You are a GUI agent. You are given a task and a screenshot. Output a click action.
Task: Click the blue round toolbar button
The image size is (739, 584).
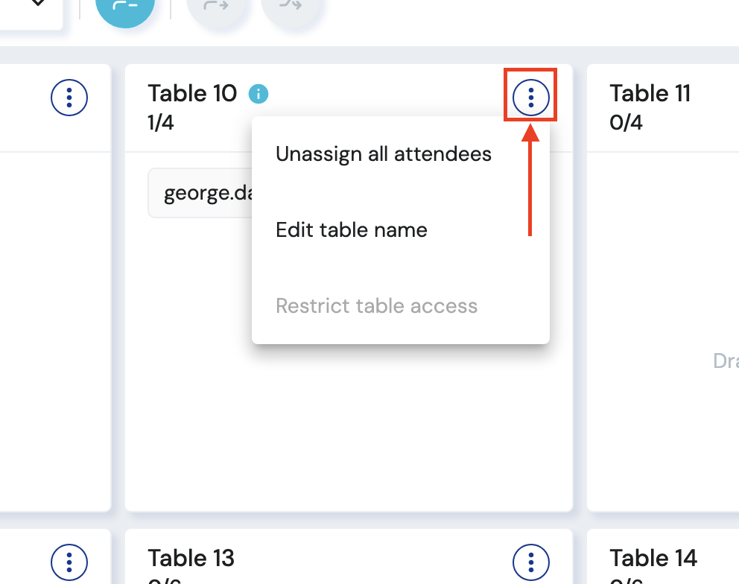click(x=125, y=6)
